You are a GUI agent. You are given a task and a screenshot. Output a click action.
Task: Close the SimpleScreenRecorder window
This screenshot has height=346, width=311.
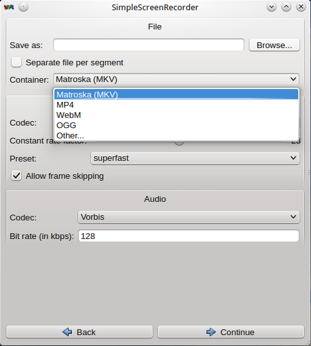pos(301,7)
